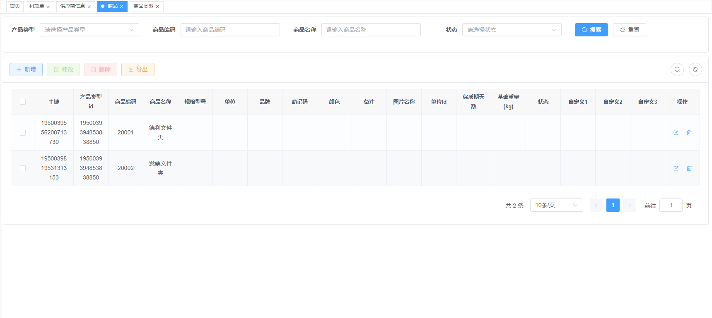This screenshot has height=318, width=712.
Task: Click edit icon for 发票文件夹 row
Action: (676, 168)
